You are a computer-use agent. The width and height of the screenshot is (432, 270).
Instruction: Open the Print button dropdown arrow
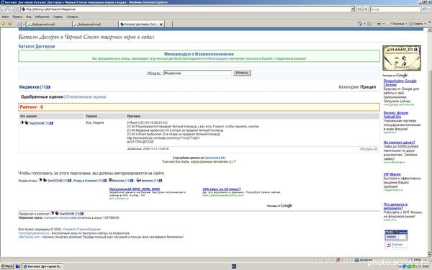[384, 24]
